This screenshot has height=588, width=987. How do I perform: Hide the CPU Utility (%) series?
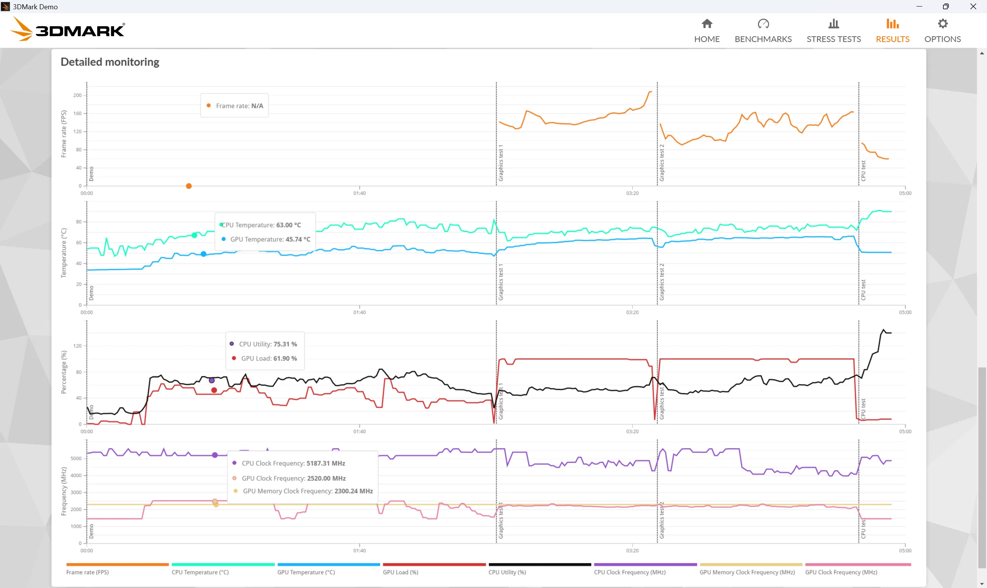pos(507,572)
